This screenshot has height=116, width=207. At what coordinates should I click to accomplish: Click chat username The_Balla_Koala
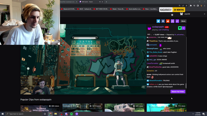point(156,52)
